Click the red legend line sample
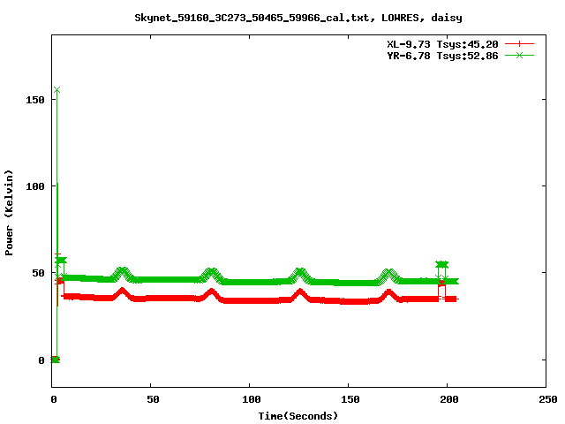Screen dimensions: 565x424 point(519,44)
